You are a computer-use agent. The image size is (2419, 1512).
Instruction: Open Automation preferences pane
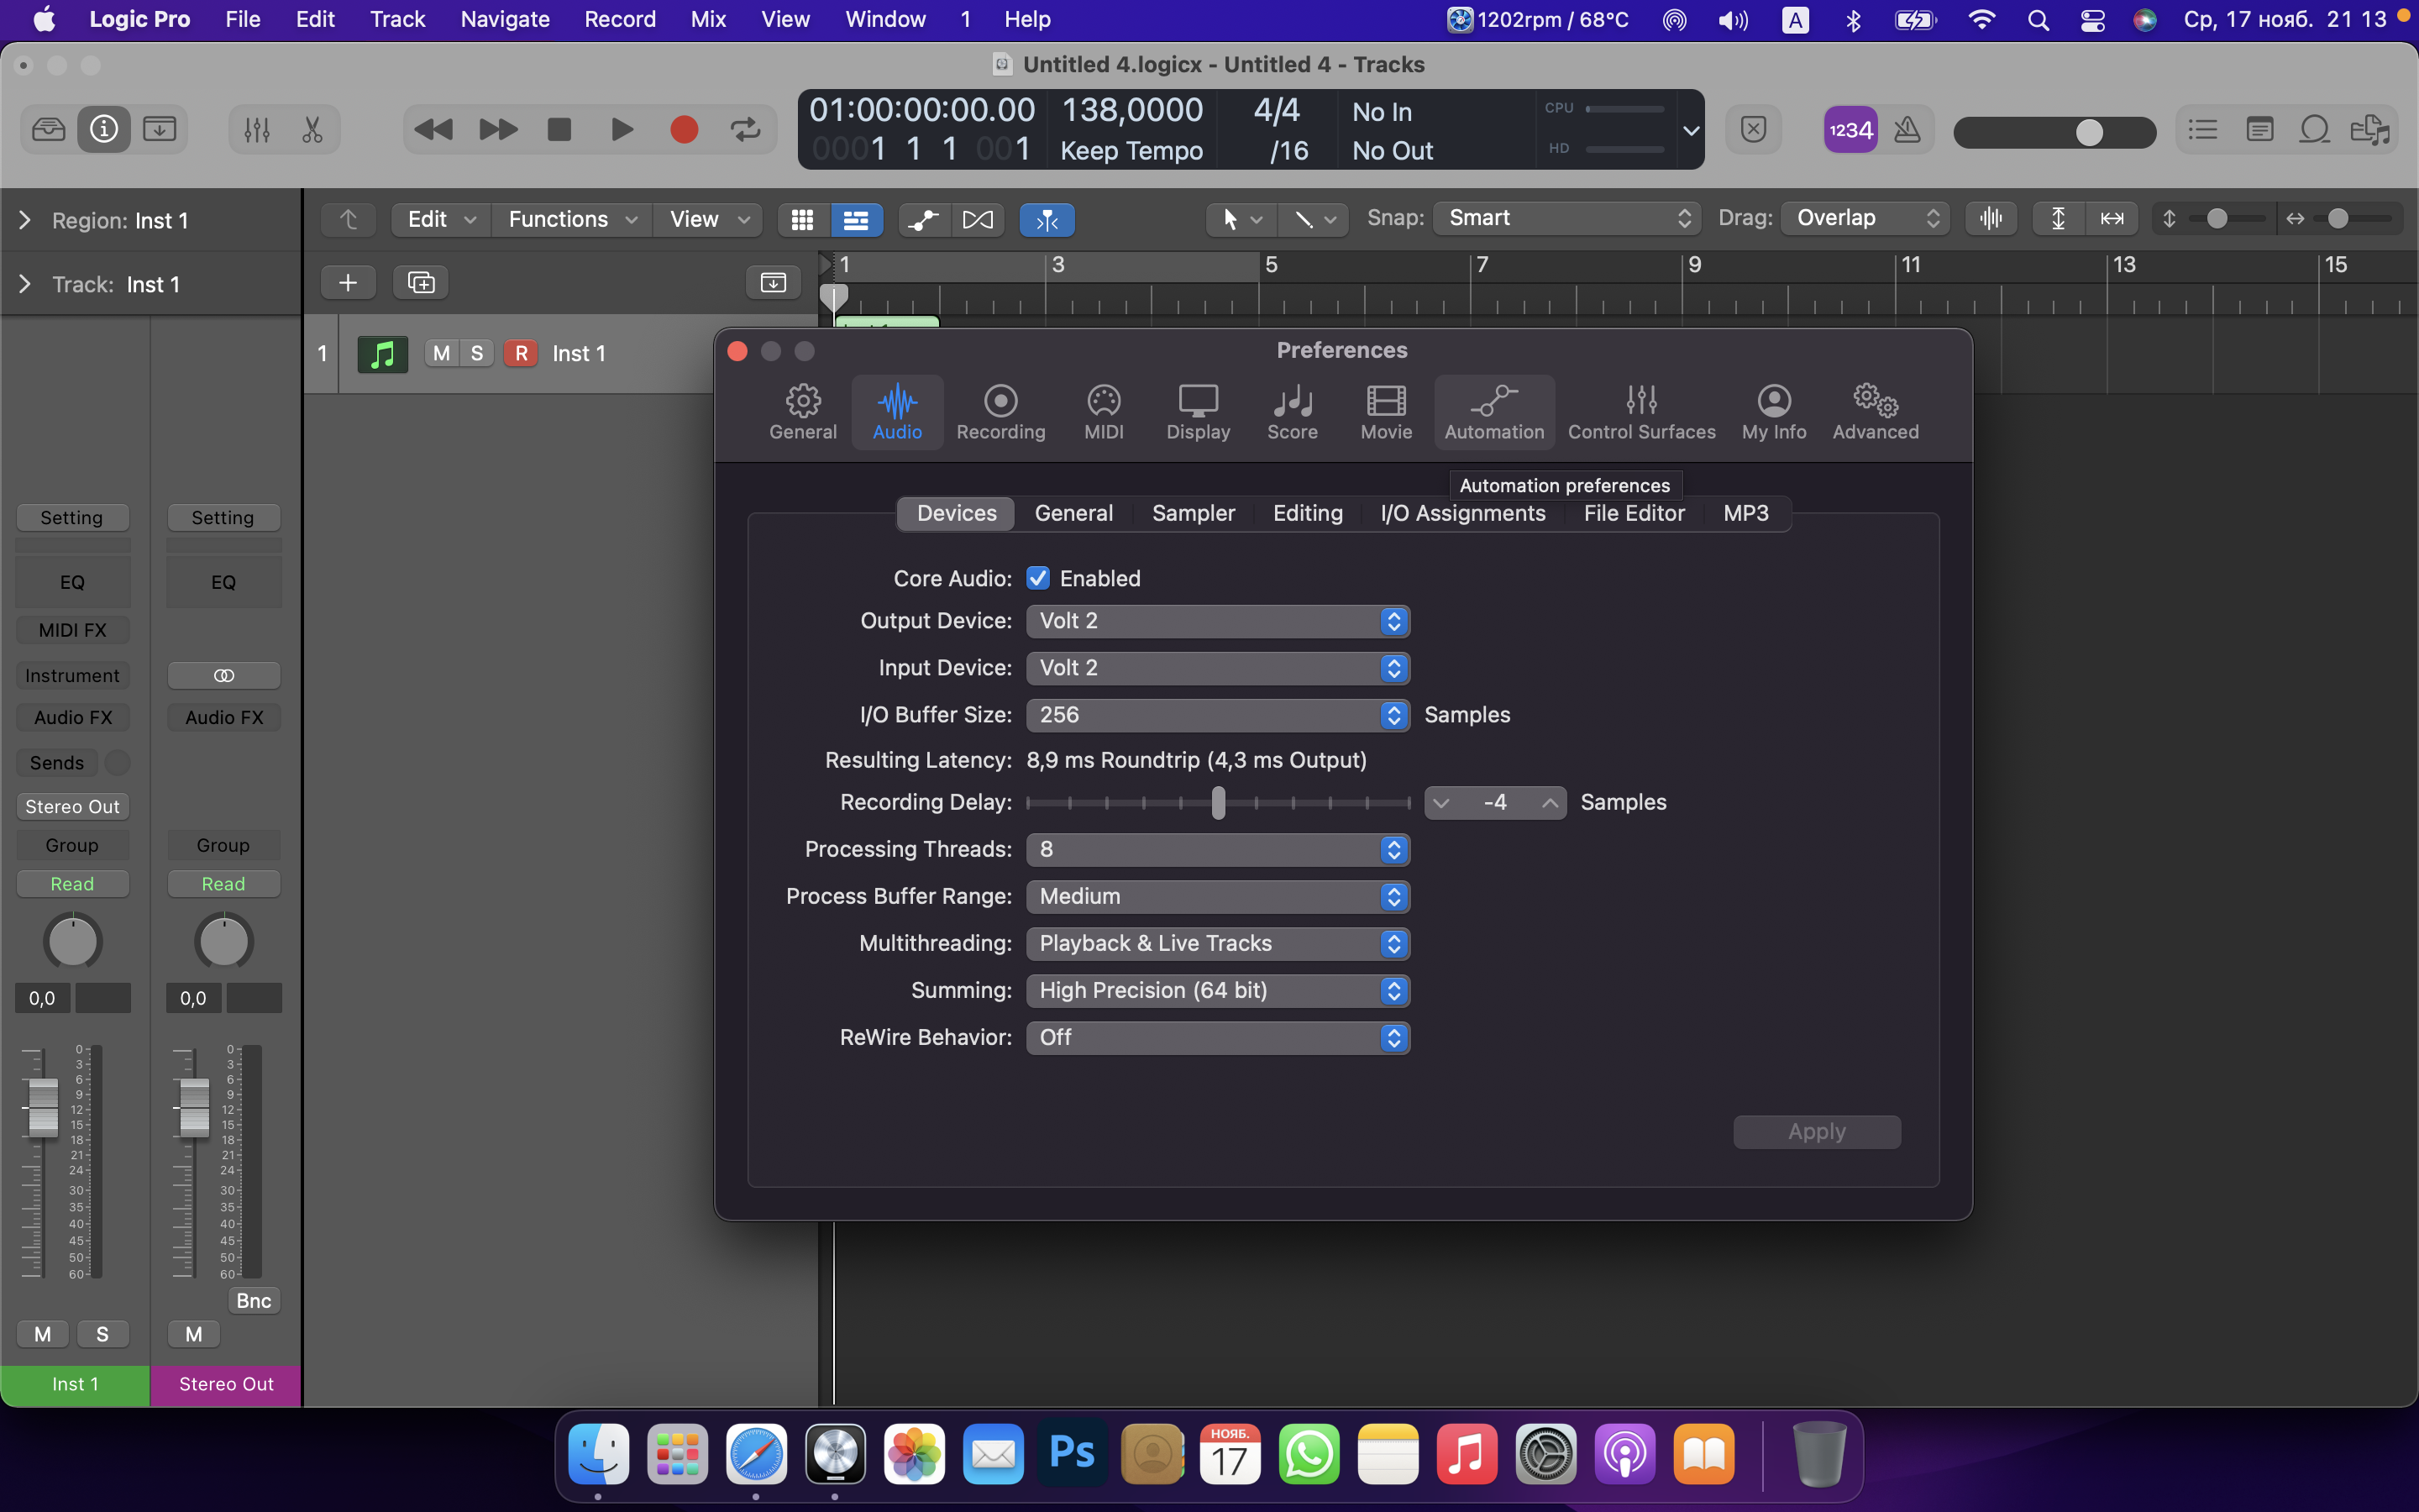[x=1494, y=412]
